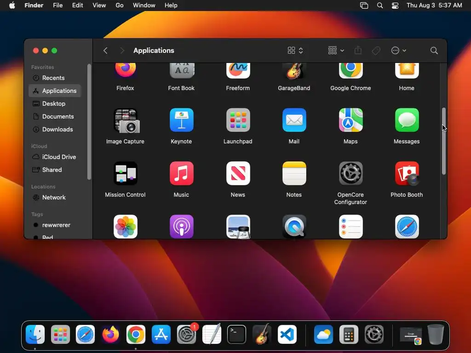Open Recents in the sidebar
The image size is (471, 353).
pyautogui.click(x=55, y=78)
